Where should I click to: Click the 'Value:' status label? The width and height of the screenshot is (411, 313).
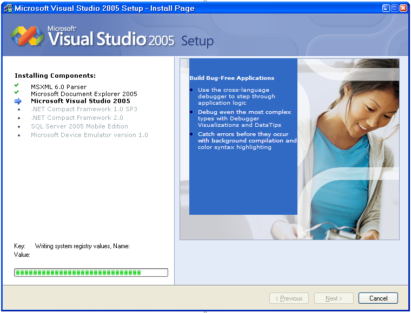[x=22, y=254]
